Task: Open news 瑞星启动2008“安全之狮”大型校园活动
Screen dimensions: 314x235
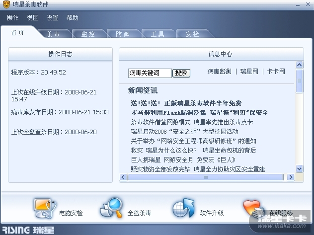Action: (x=184, y=132)
